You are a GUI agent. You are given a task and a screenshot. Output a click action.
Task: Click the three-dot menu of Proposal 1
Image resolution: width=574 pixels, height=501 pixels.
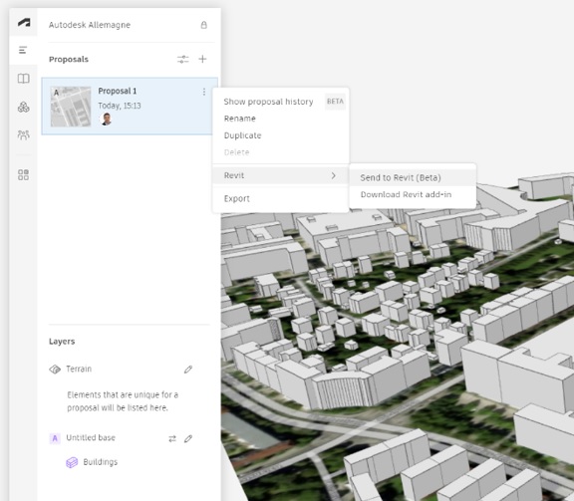pyautogui.click(x=204, y=92)
